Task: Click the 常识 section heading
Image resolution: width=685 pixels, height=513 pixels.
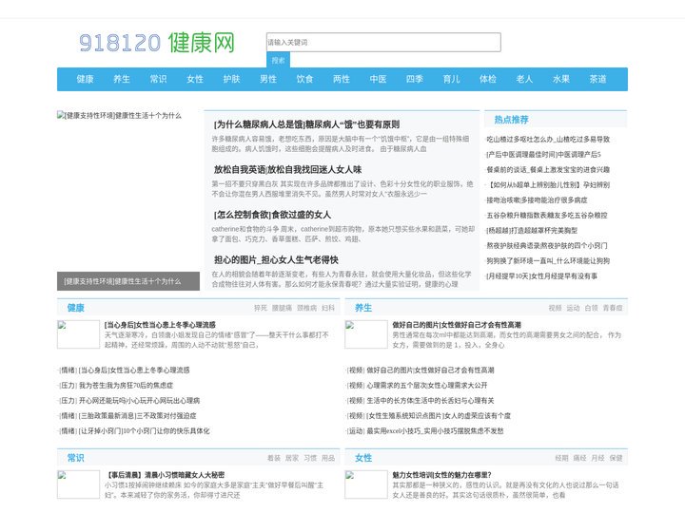Action: 75,458
